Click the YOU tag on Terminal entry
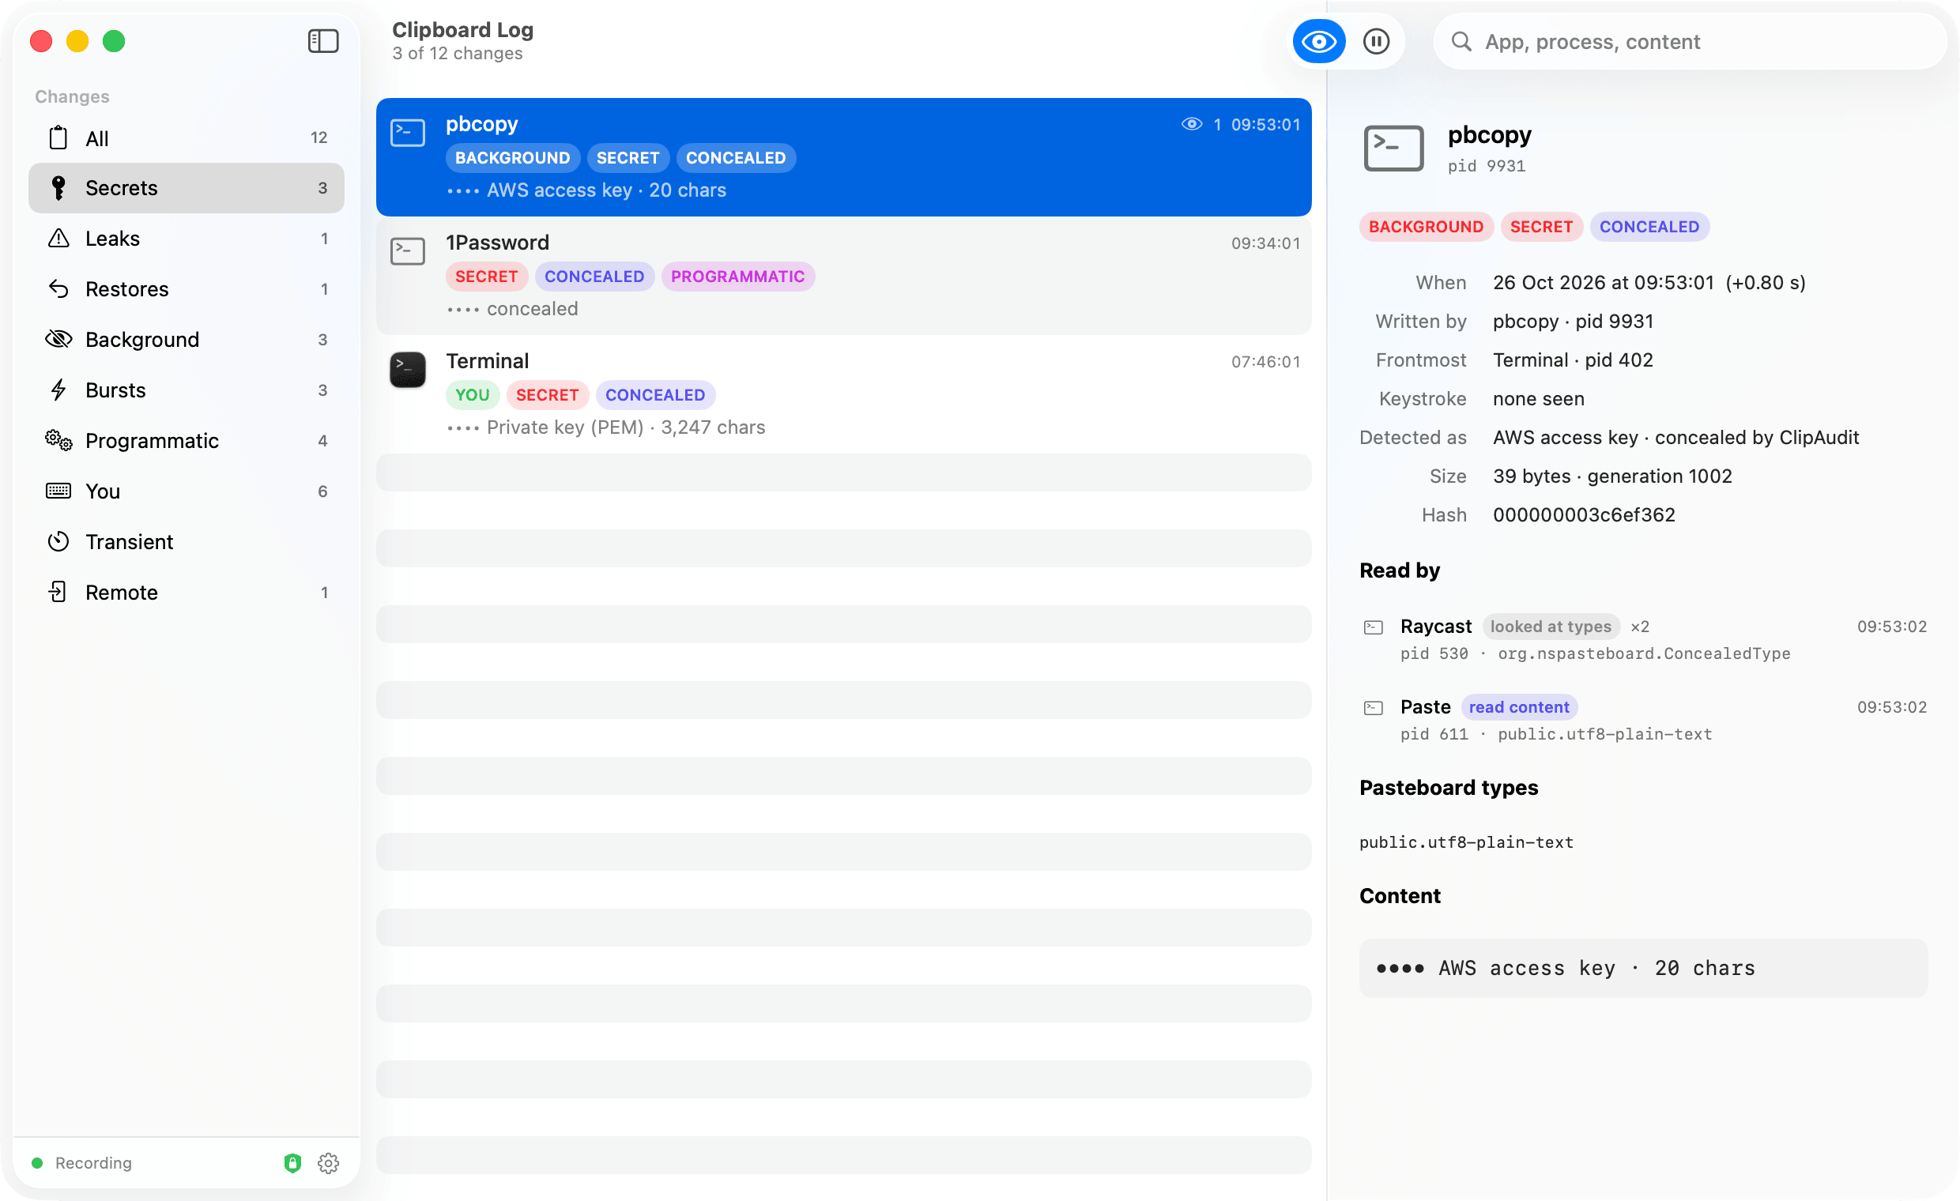The width and height of the screenshot is (1960, 1201). point(473,395)
